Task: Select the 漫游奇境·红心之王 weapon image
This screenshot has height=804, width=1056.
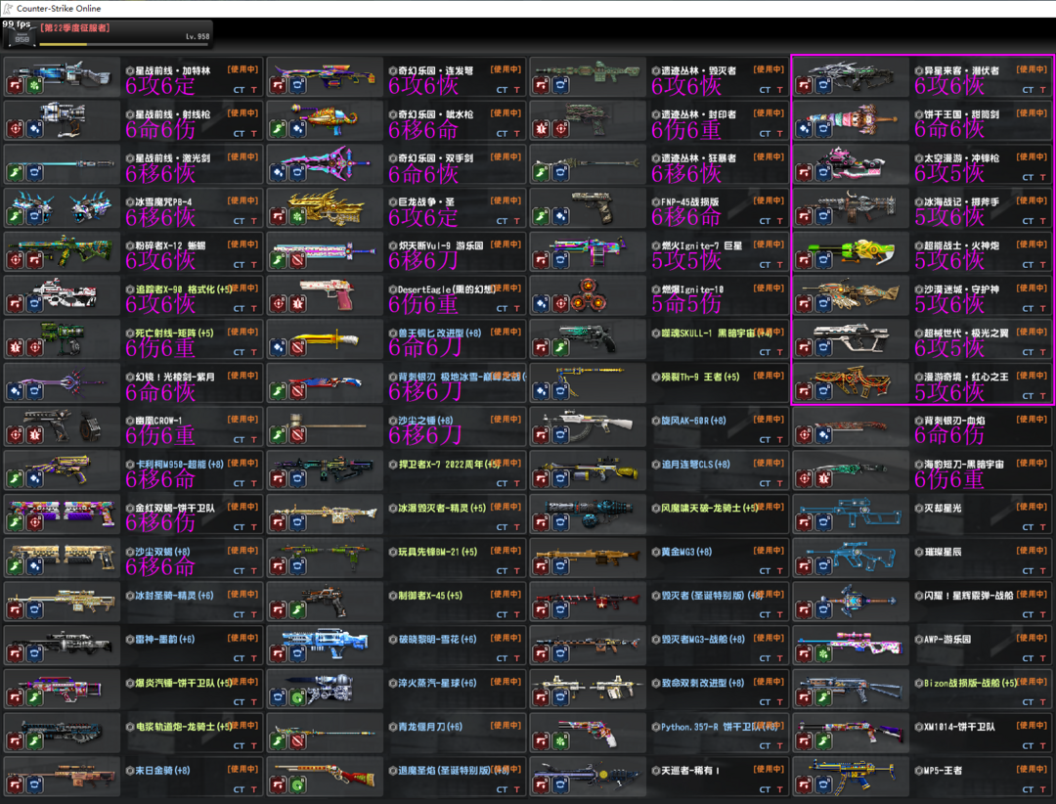Action: 851,382
